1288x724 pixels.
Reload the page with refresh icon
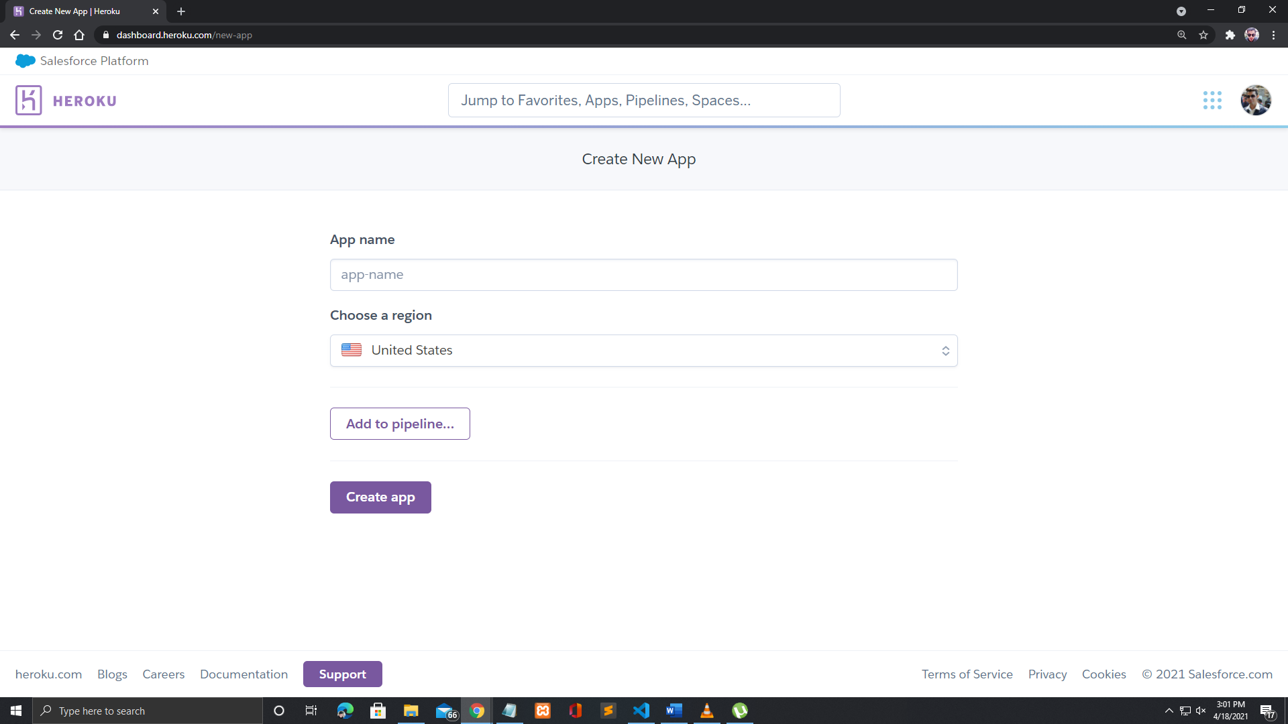[58, 35]
